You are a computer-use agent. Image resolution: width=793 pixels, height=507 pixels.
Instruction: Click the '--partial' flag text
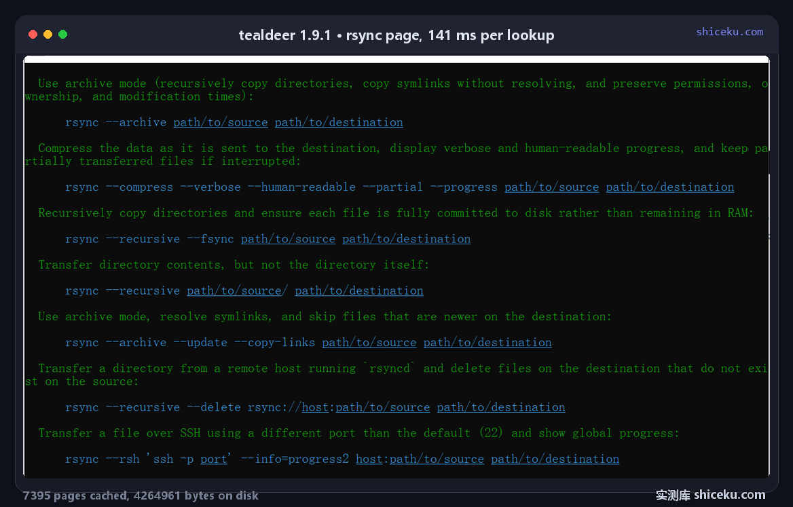pos(393,187)
